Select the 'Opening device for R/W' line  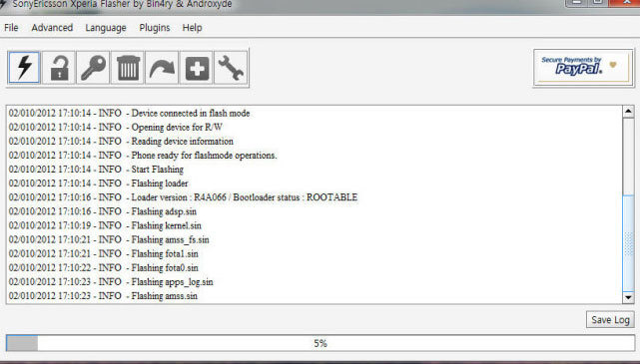coord(116,128)
